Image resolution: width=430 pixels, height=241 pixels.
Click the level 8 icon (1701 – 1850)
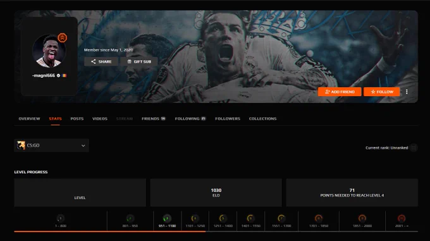click(x=318, y=218)
